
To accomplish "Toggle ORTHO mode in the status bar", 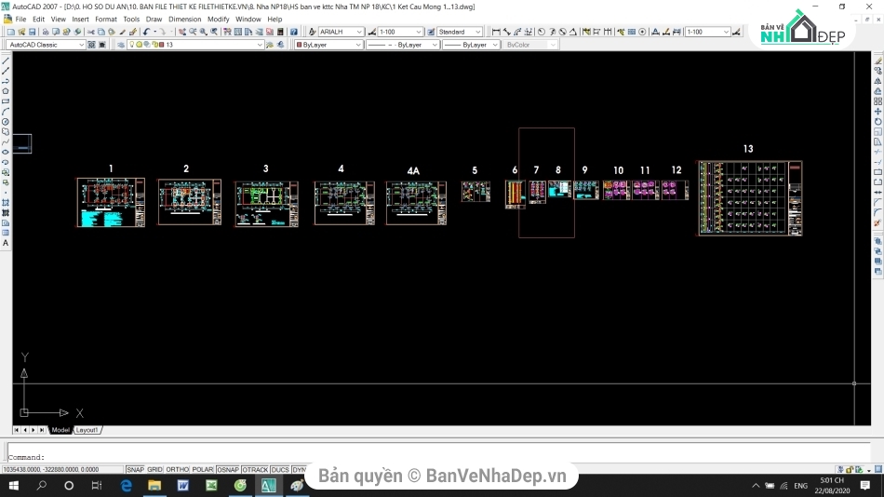I will tap(177, 470).
